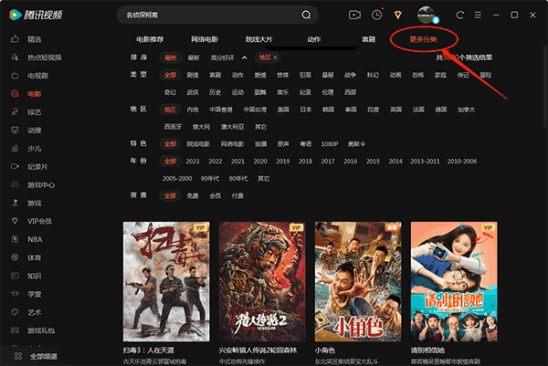Switch to 电影推荐 tab

click(x=150, y=39)
